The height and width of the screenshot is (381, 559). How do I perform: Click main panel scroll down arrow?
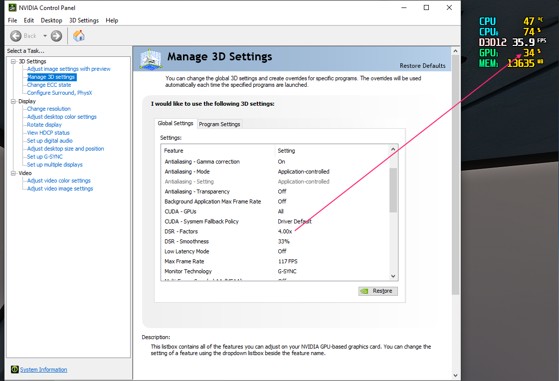pos(456,376)
